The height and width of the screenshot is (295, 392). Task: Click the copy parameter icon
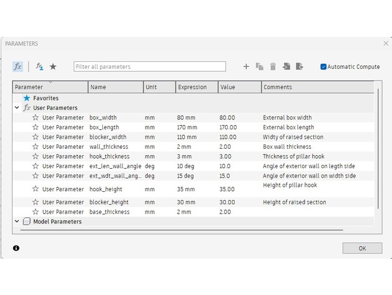260,66
